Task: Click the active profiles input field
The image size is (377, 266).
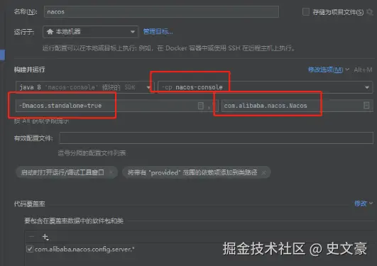Action: (x=216, y=138)
